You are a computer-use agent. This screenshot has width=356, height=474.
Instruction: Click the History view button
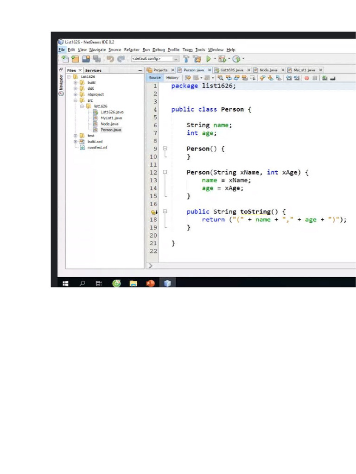point(172,78)
